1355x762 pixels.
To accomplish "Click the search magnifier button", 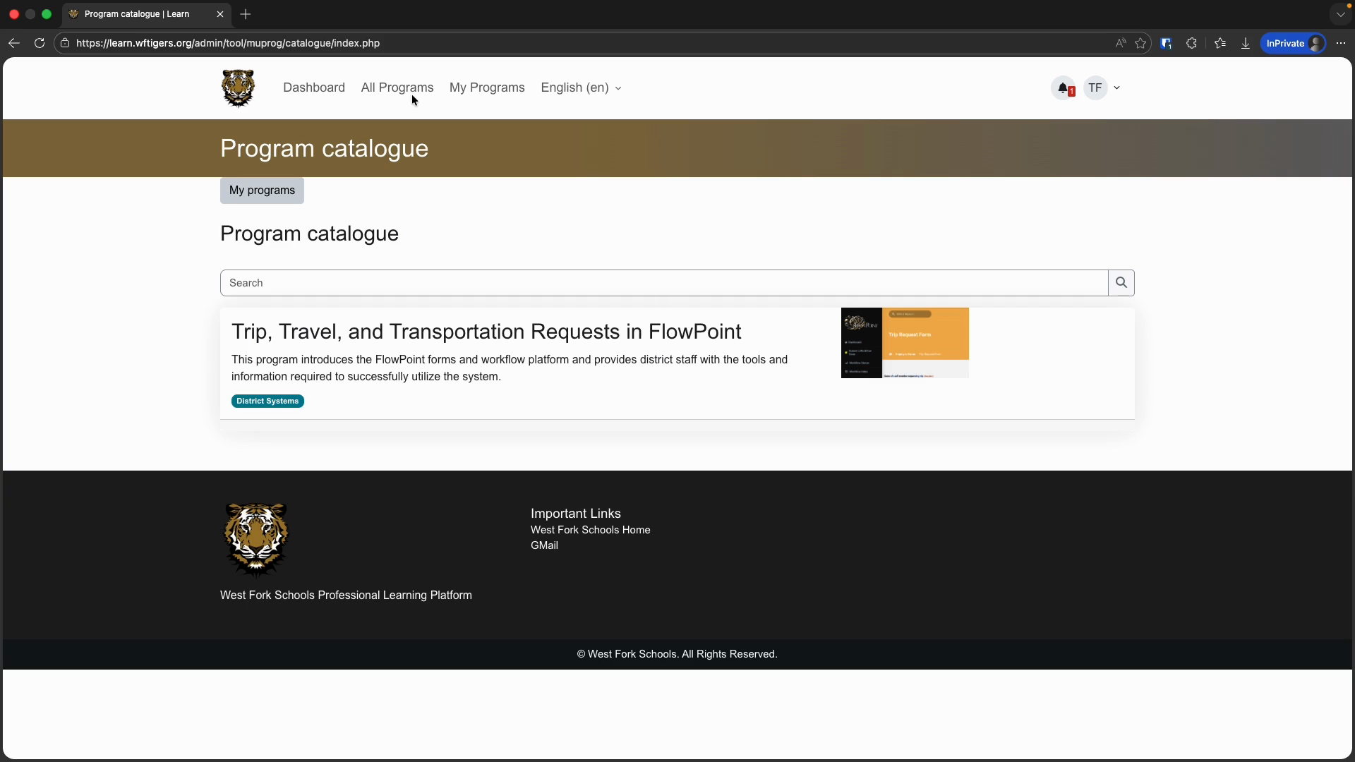I will click(x=1121, y=283).
